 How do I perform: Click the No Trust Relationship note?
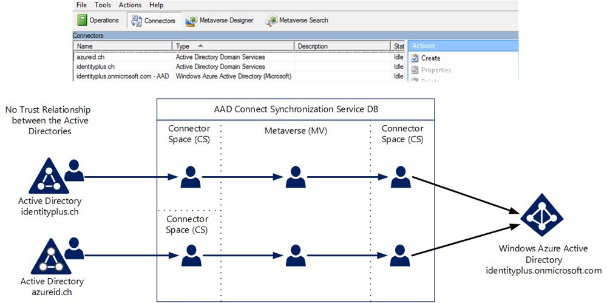point(47,120)
